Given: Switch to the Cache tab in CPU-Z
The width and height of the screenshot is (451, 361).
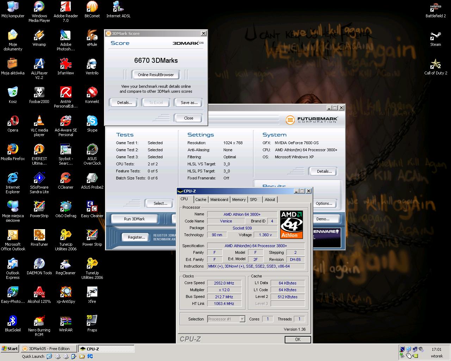Looking at the screenshot, I should tap(200, 200).
